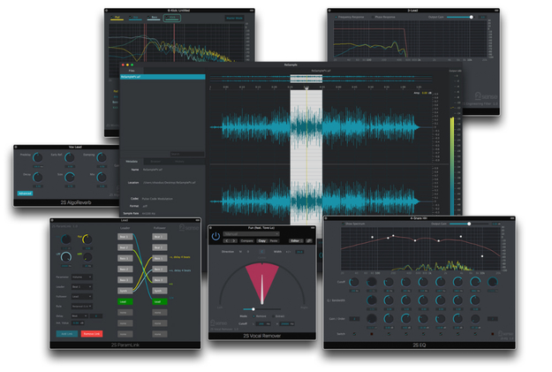Open the Rule dropdown in ParamLink
The height and width of the screenshot is (372, 552).
(x=82, y=307)
